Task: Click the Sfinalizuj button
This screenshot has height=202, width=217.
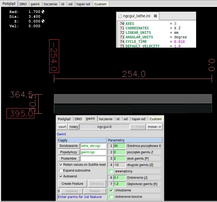Action: tap(97, 184)
